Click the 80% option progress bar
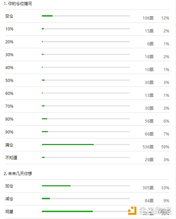This screenshot has width=176, height=219. pos(86,119)
